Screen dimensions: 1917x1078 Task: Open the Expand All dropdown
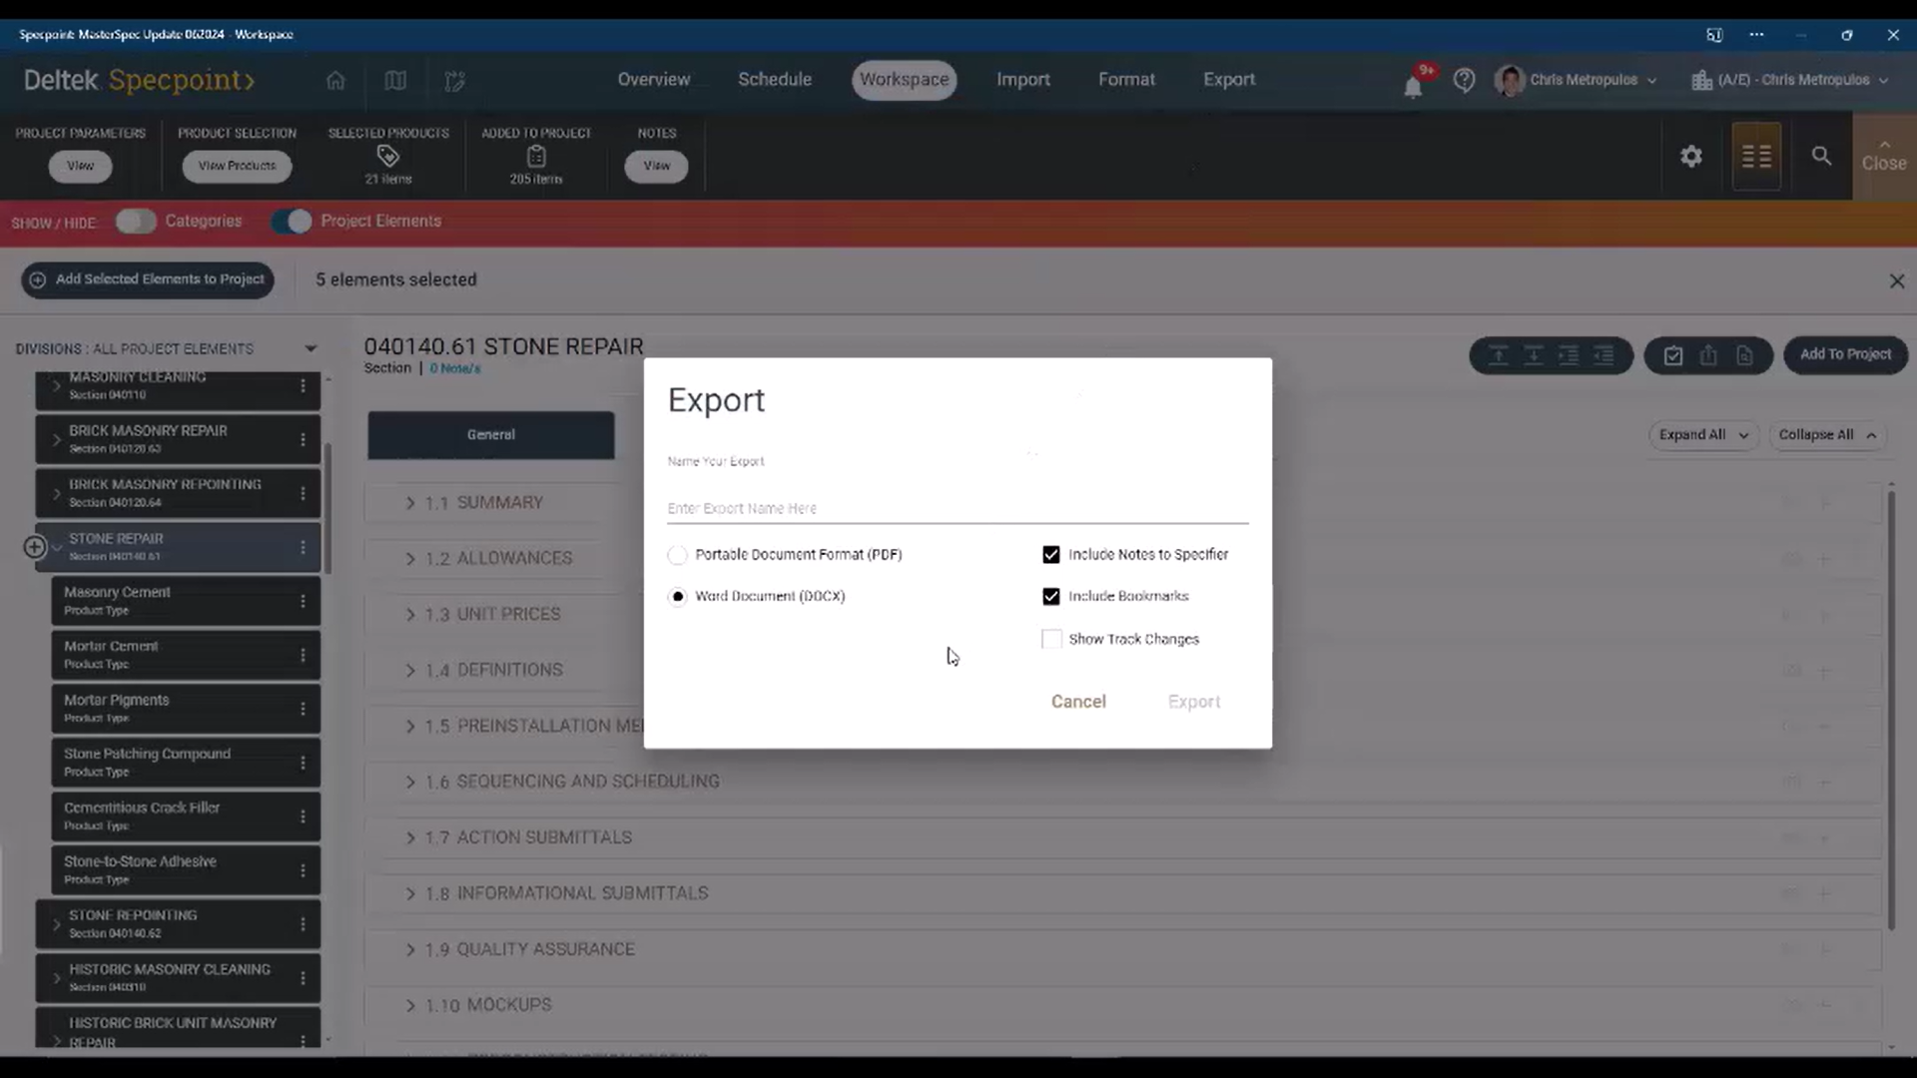[1702, 435]
